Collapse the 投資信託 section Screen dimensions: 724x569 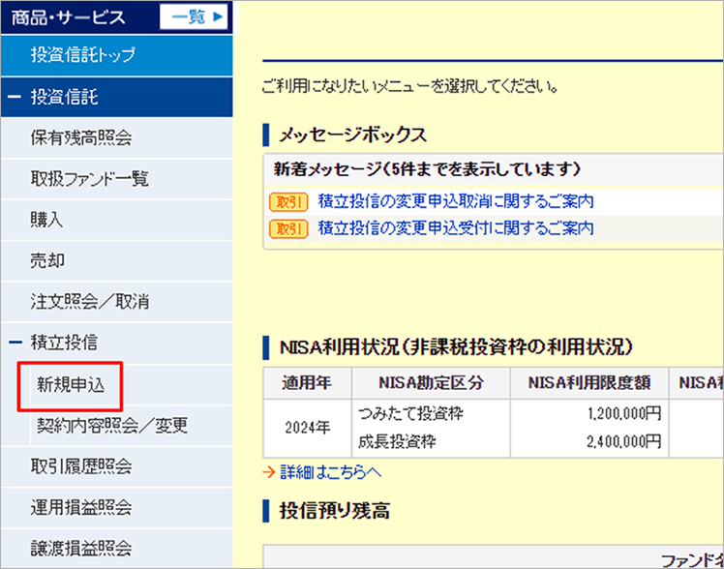pyautogui.click(x=15, y=98)
